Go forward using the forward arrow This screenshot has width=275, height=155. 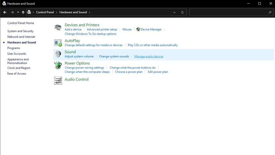pyautogui.click(x=12, y=12)
